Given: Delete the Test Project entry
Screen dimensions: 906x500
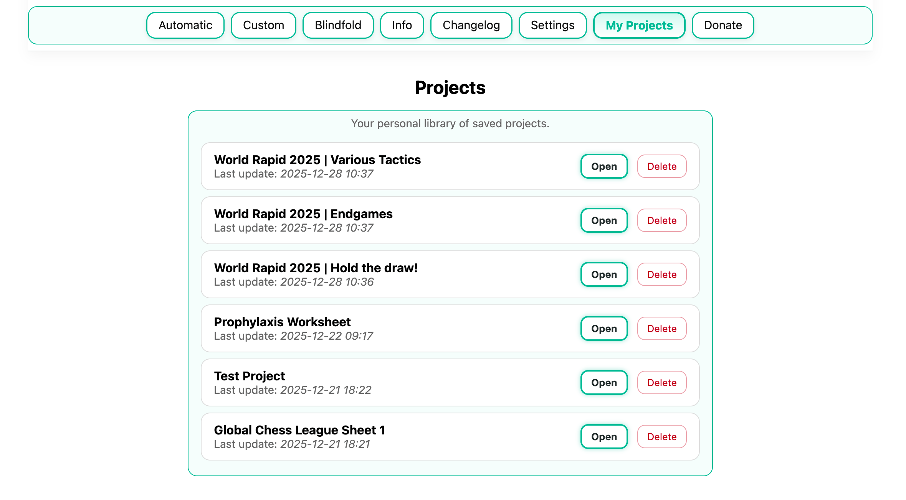Looking at the screenshot, I should 661,383.
